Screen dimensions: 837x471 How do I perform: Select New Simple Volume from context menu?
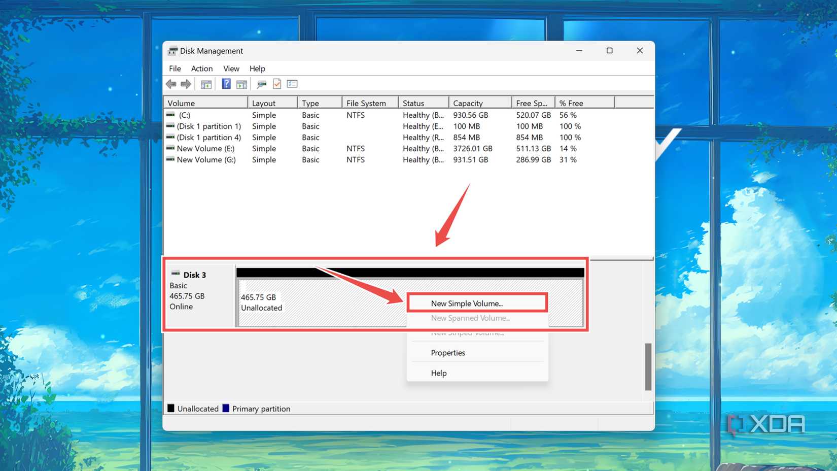pos(467,303)
